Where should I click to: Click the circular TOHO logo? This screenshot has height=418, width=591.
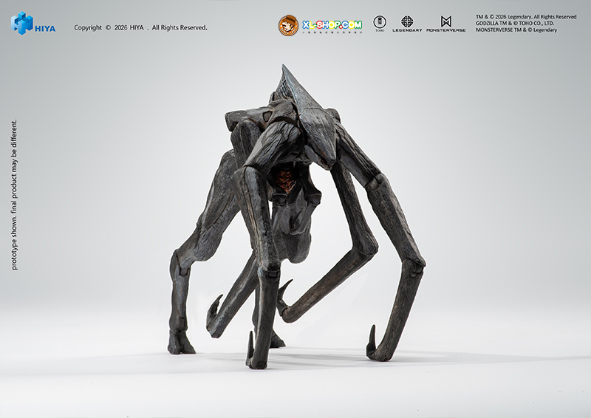[380, 21]
